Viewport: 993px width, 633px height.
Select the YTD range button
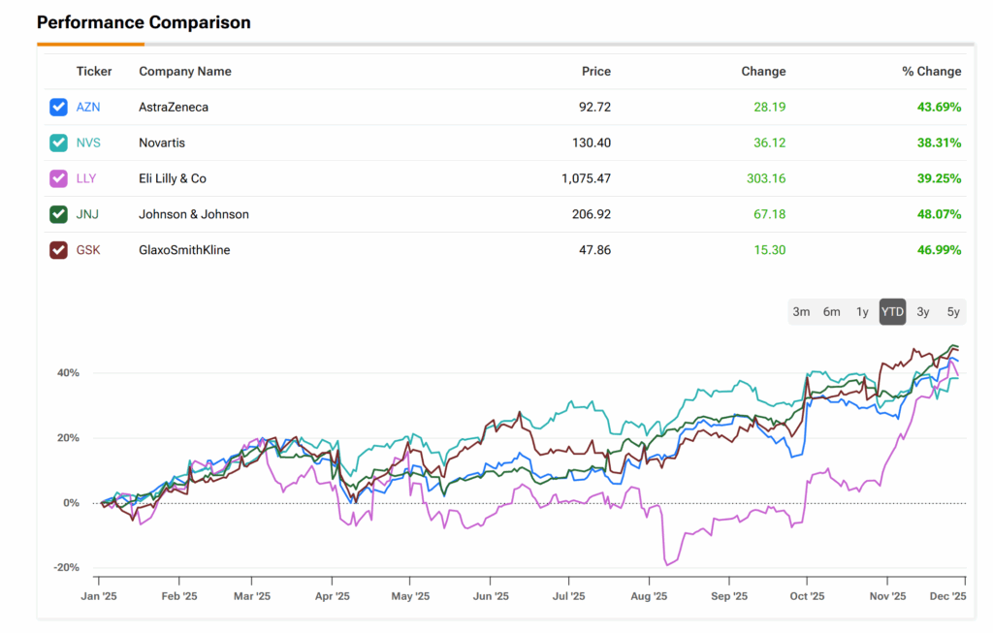point(892,311)
